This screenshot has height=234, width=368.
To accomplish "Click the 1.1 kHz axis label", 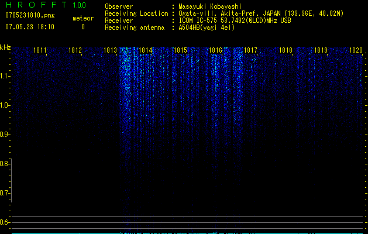I will [5, 76].
